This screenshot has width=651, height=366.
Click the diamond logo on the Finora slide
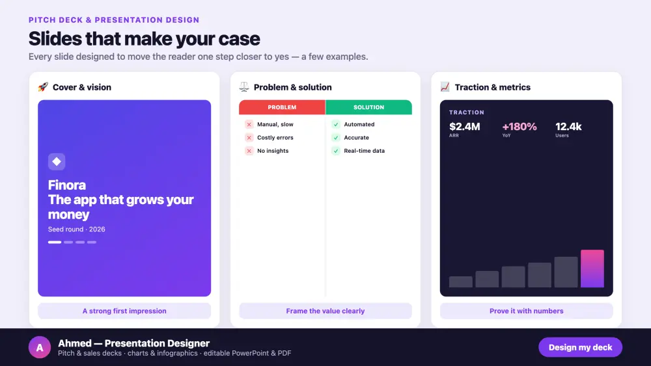coord(57,162)
